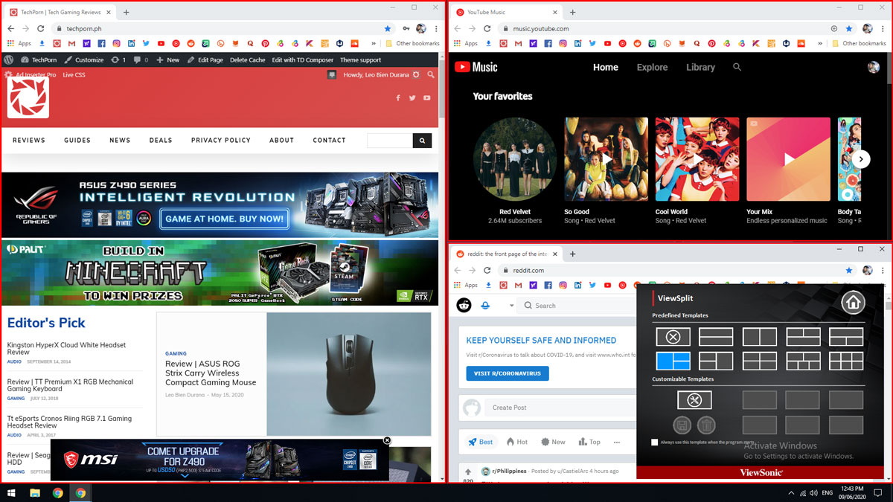Pick template with one top pane, two bottom
This screenshot has height=502, width=893.
846,337
